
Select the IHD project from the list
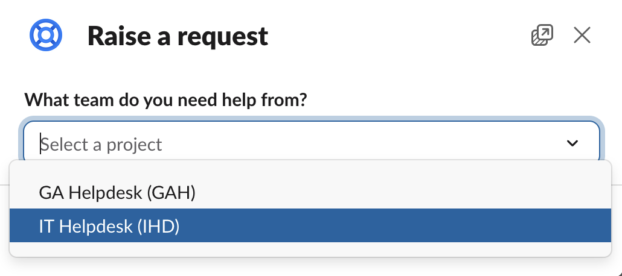[x=109, y=226]
